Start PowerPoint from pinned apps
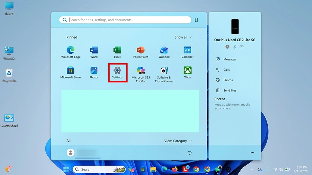 (x=141, y=52)
